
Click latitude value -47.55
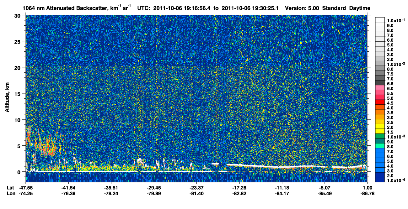tap(26, 188)
